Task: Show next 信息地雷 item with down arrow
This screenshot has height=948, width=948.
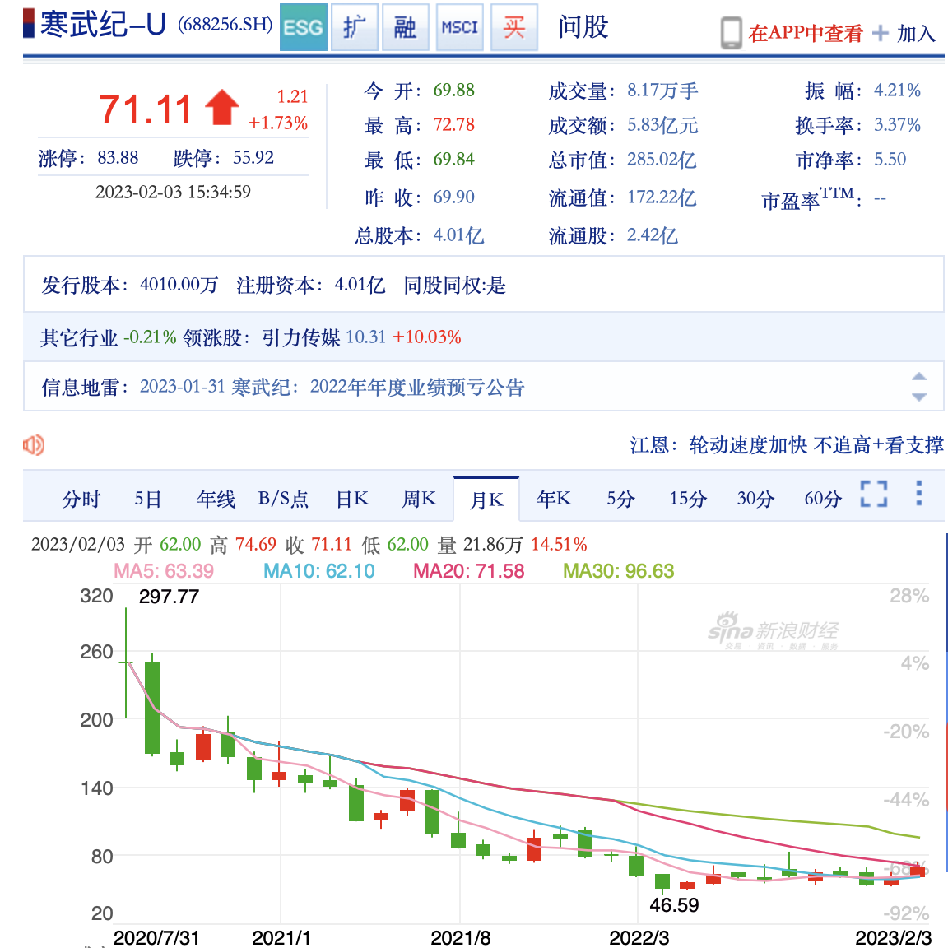Action: 919,397
